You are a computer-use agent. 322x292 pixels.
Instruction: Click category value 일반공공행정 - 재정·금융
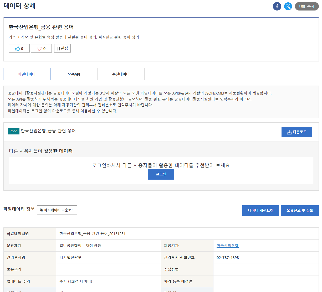pyautogui.click(x=80, y=246)
